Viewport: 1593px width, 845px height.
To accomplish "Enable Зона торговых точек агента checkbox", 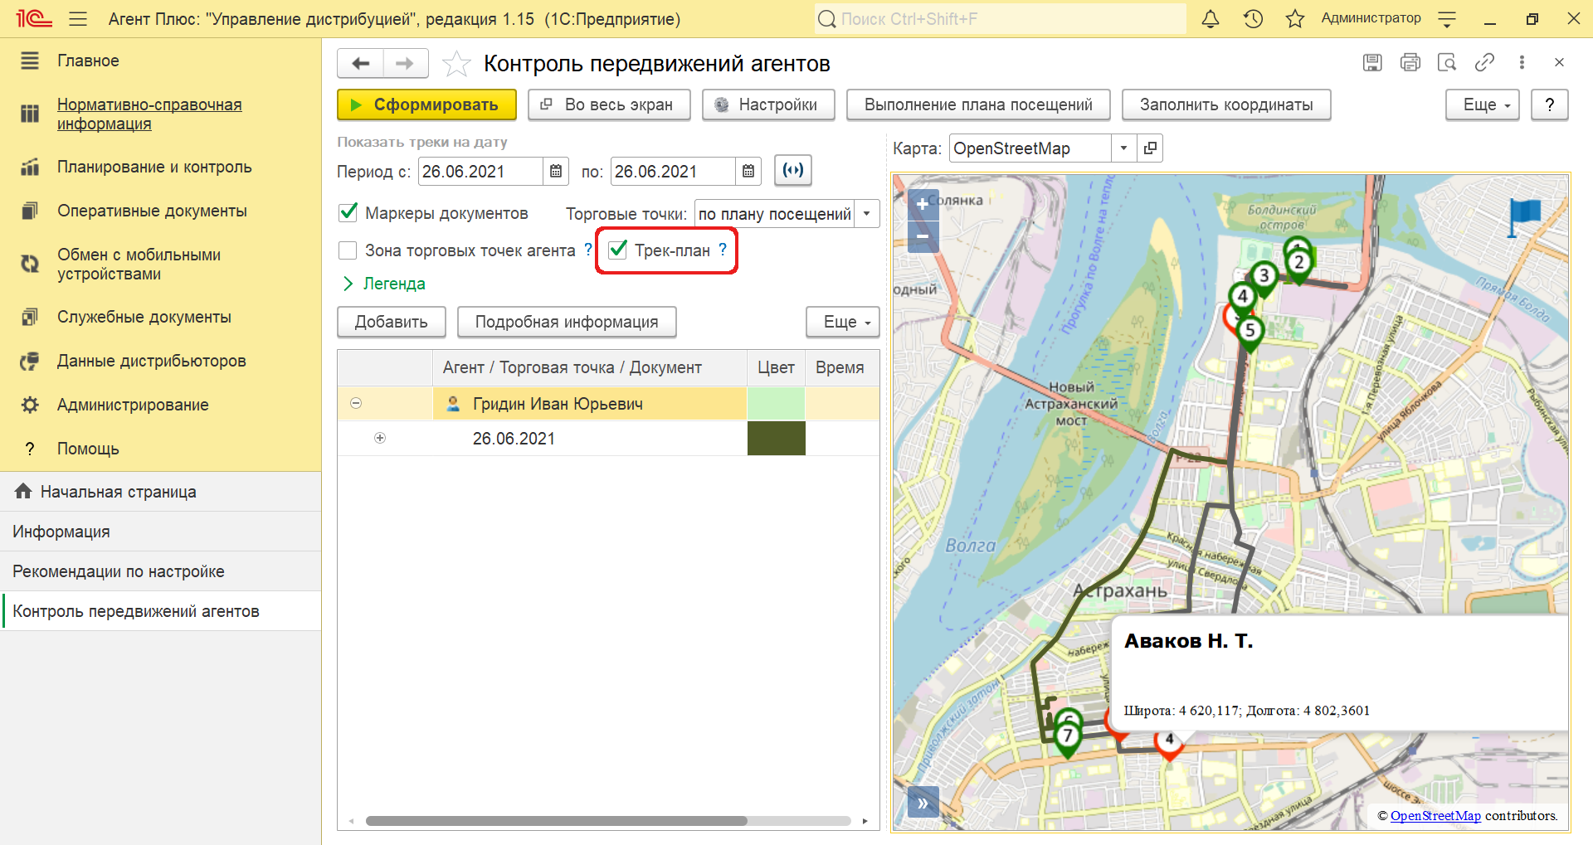I will coord(348,250).
